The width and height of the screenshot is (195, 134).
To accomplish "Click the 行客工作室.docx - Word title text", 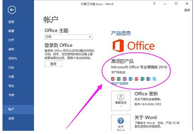I will tap(97, 4).
